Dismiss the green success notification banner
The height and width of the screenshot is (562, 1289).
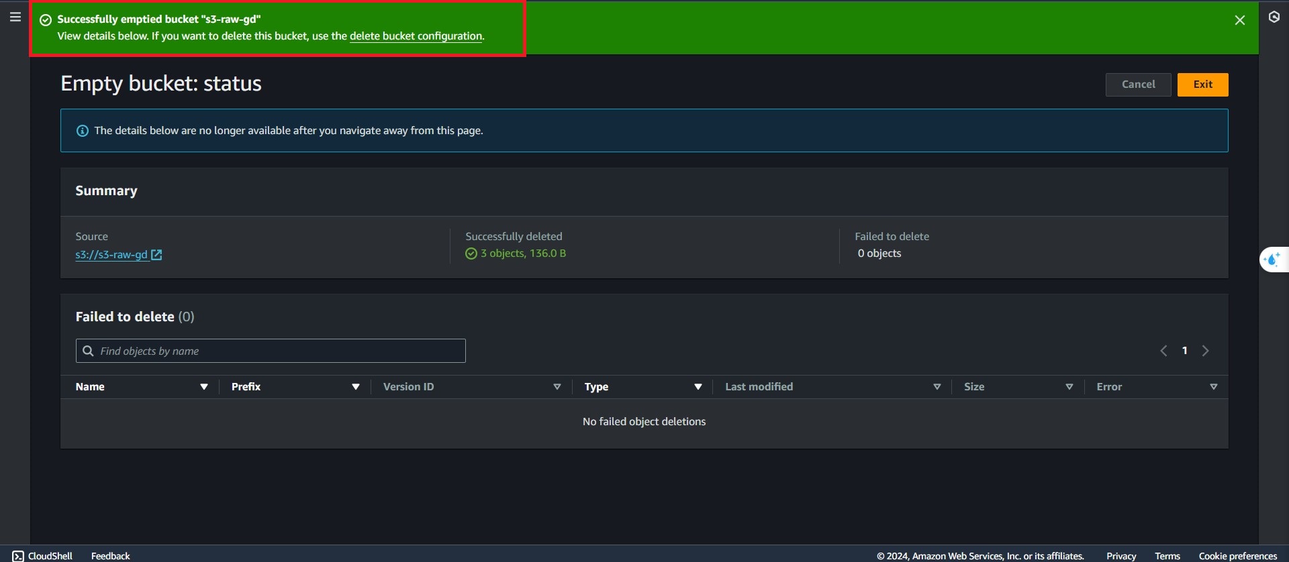click(x=1239, y=21)
